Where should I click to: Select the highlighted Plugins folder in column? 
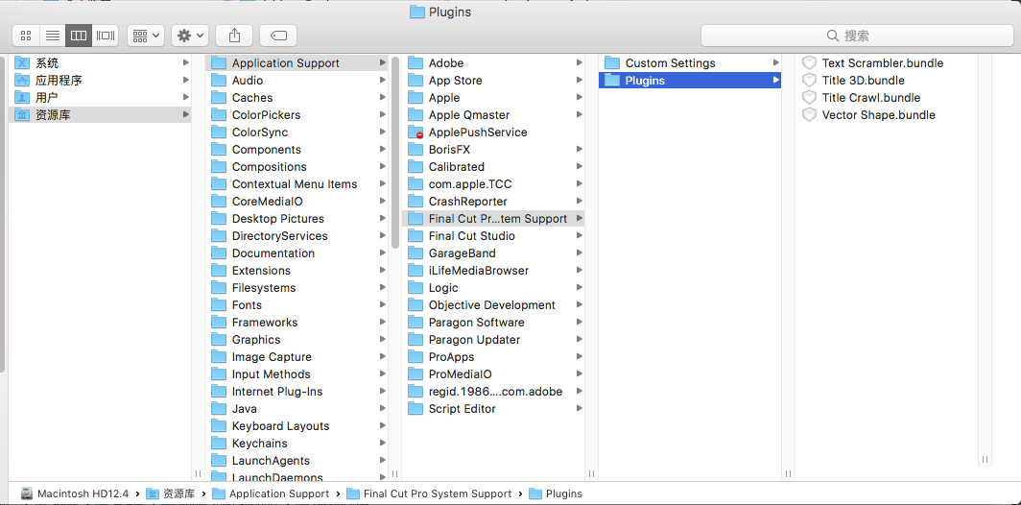(x=690, y=80)
